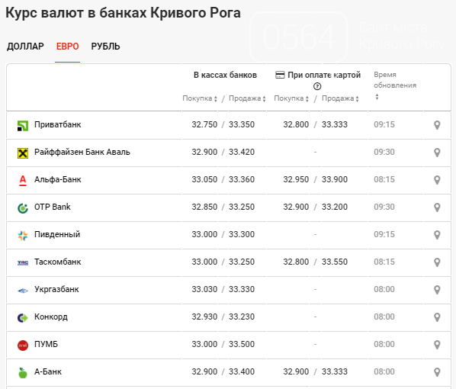Click the green apple А-Банк logo
The image size is (456, 389).
click(23, 372)
